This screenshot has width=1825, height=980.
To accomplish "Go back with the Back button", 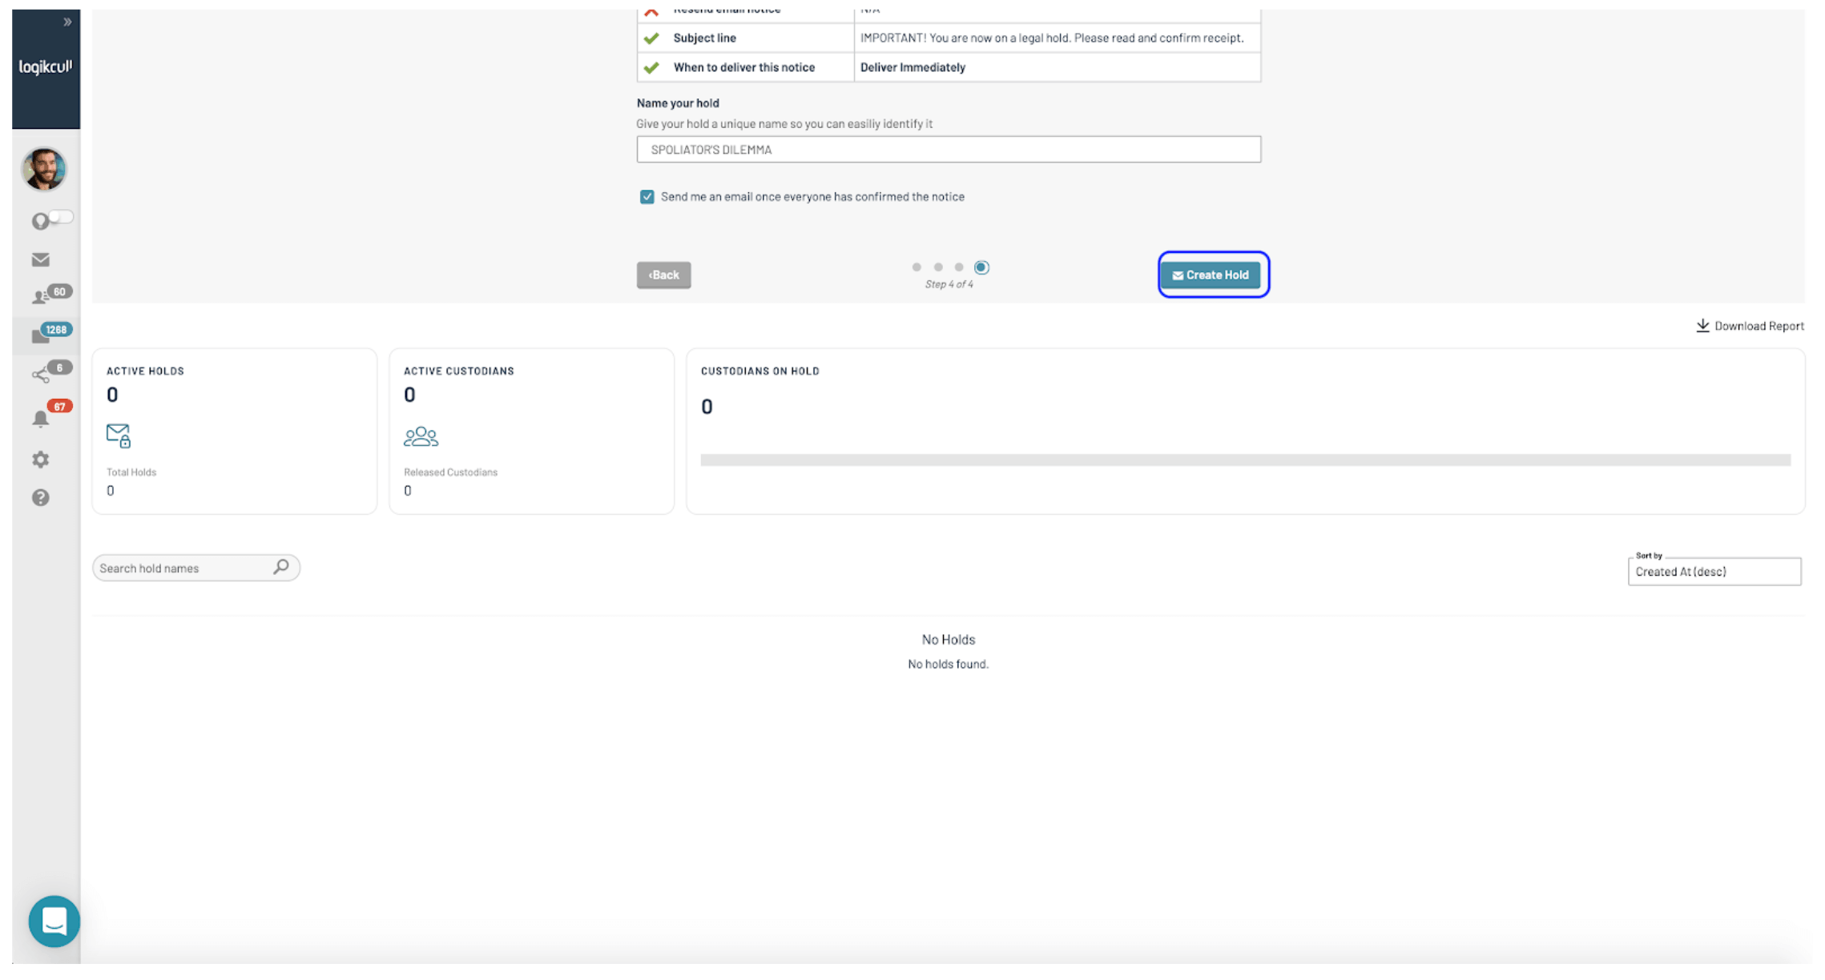I will click(663, 275).
